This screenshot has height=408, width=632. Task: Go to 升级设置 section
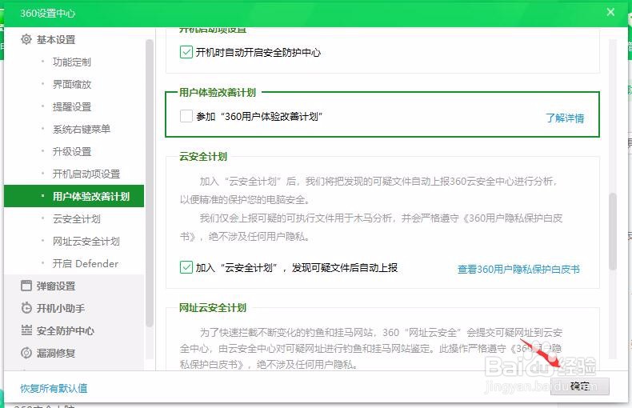point(74,151)
